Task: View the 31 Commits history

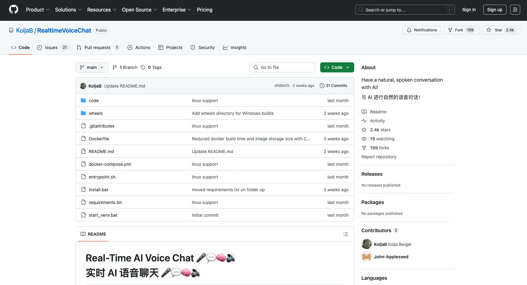Action: tap(333, 86)
